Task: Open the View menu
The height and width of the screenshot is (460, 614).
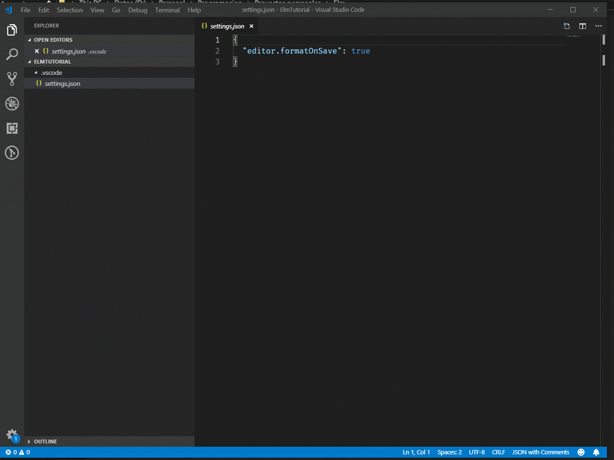Action: (x=97, y=10)
